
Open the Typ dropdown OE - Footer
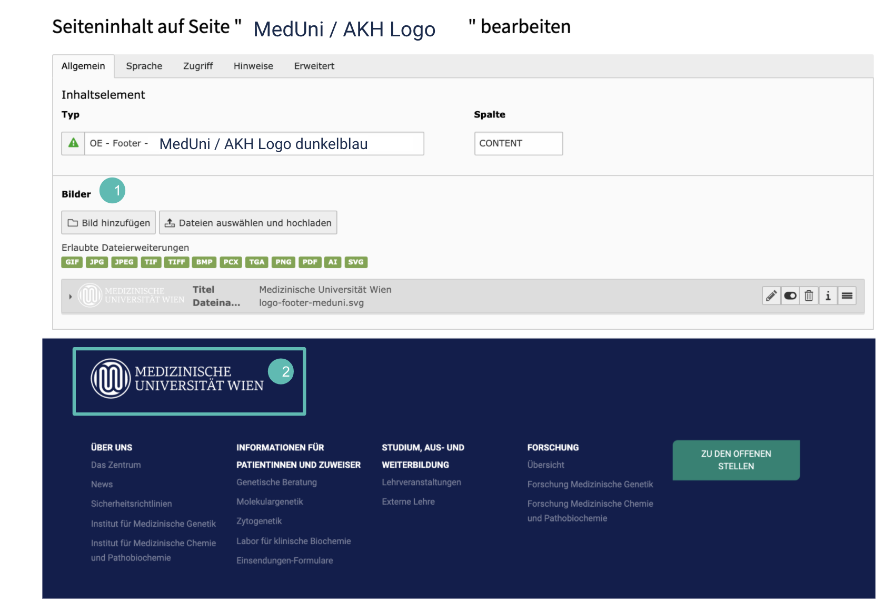[243, 143]
